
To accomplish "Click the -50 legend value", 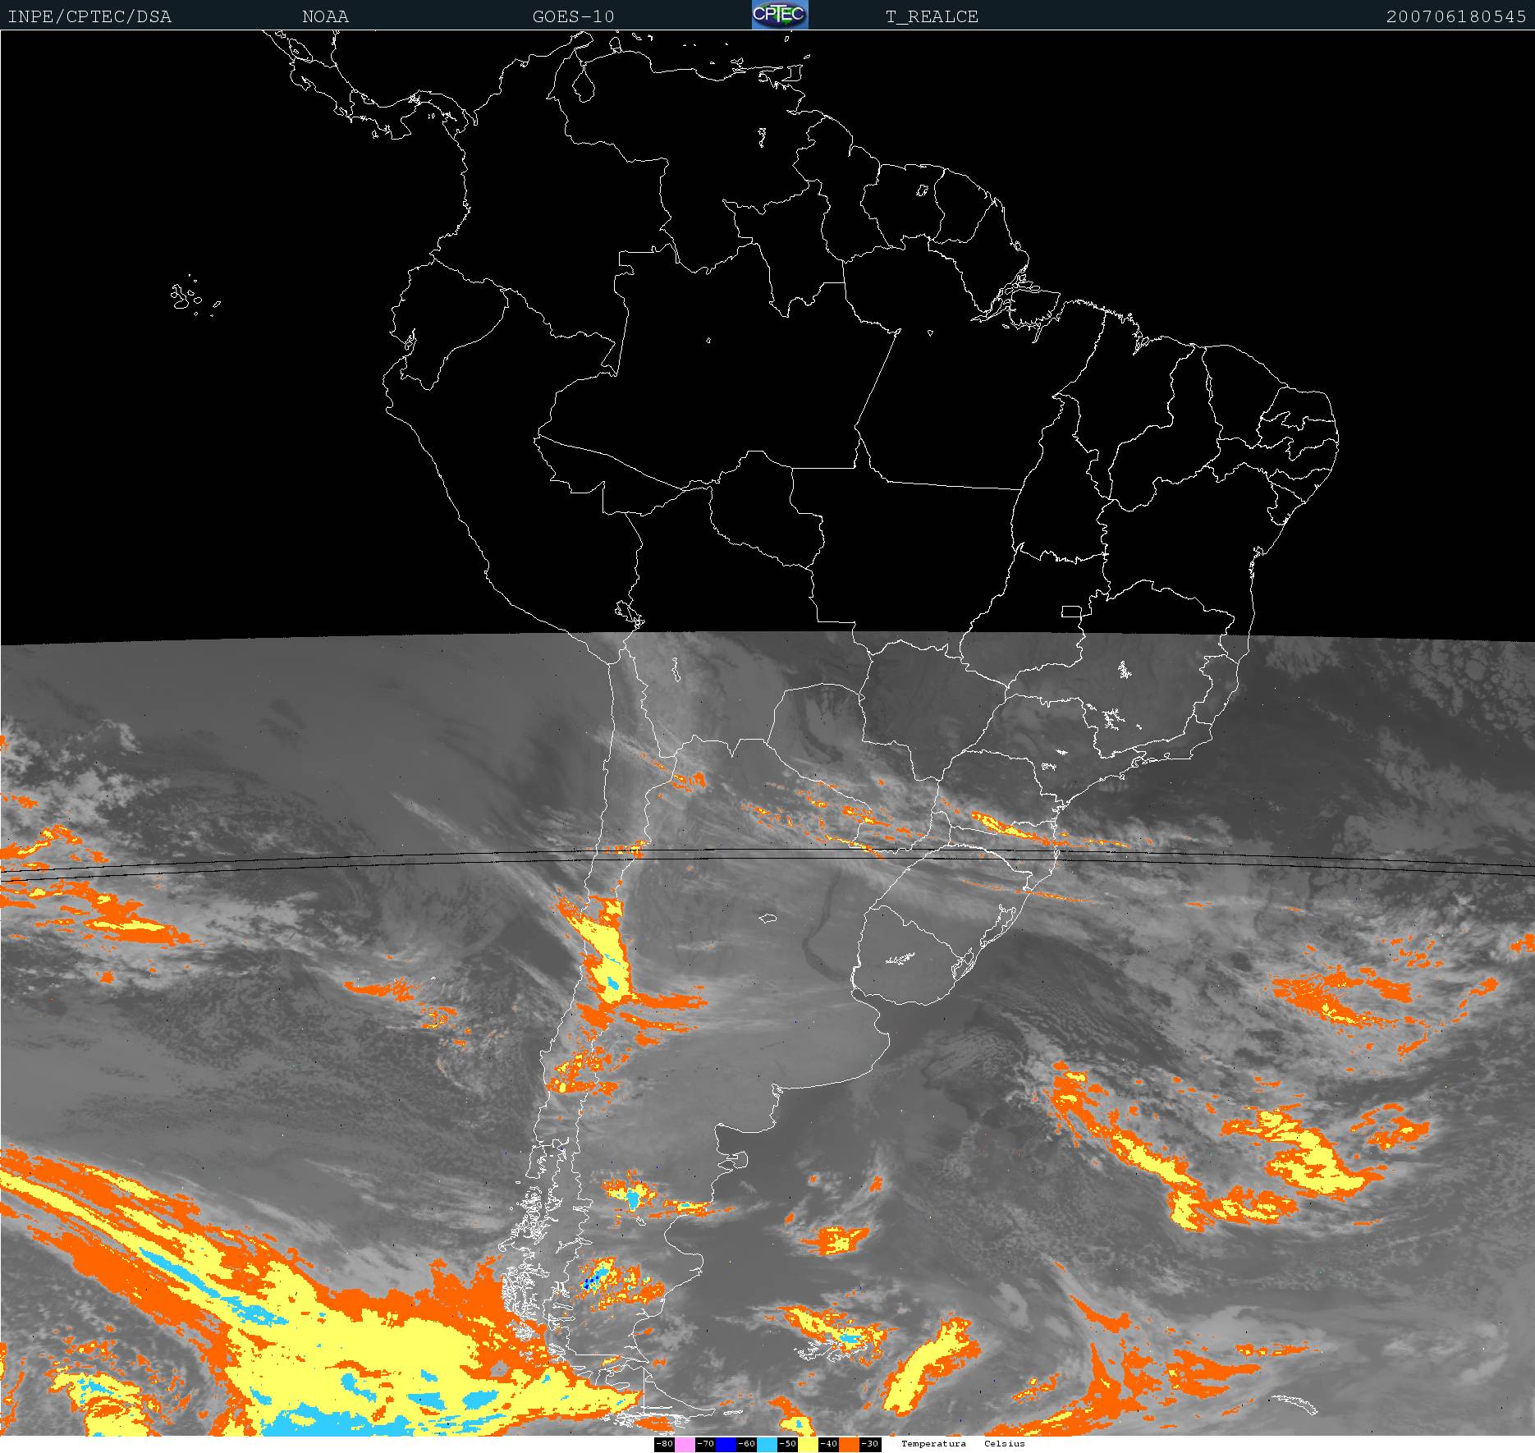I will 787,1444.
